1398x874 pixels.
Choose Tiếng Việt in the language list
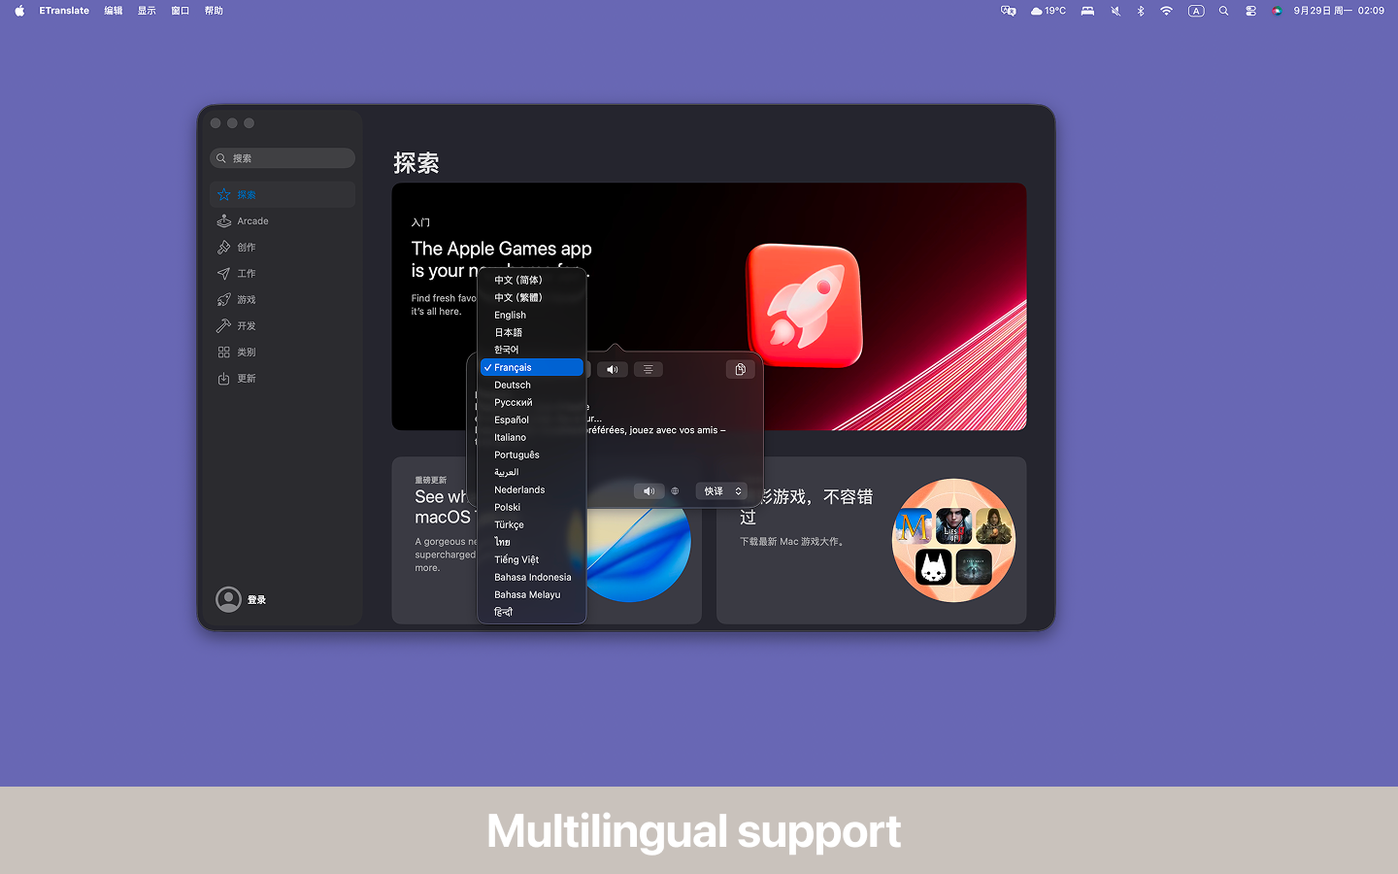coord(532,559)
